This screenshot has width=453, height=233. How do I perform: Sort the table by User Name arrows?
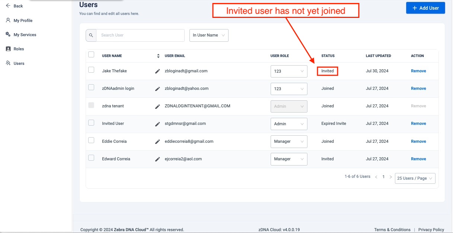(x=158, y=56)
